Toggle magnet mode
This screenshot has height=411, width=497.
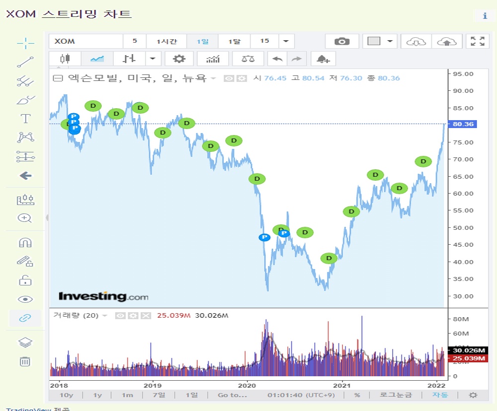point(25,243)
